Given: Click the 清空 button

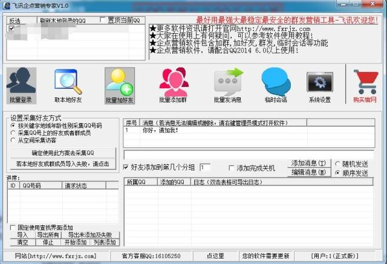Looking at the screenshot, I should click(23, 242).
